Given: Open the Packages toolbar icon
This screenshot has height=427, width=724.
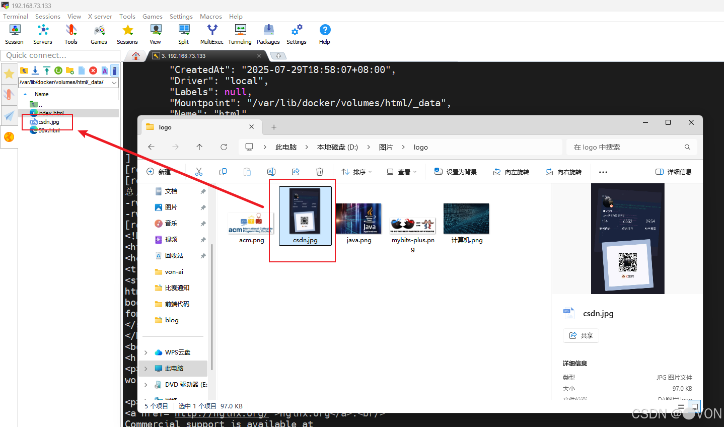Looking at the screenshot, I should (x=268, y=35).
